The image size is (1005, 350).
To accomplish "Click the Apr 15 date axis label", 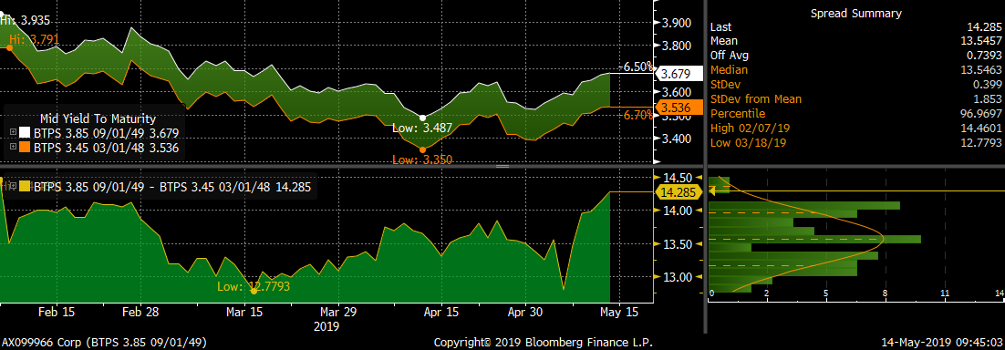I will [441, 312].
